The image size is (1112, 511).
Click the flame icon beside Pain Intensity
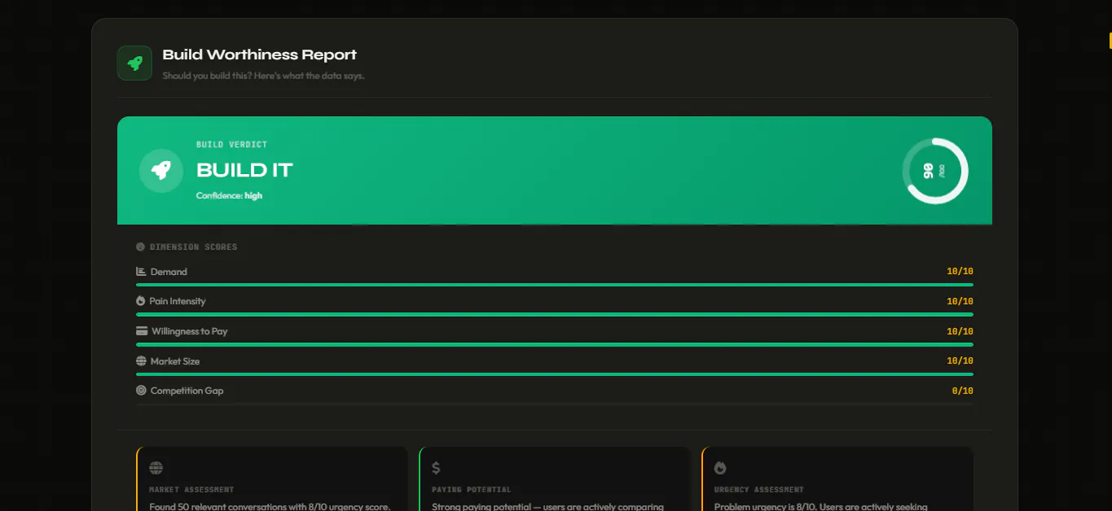[x=140, y=301]
